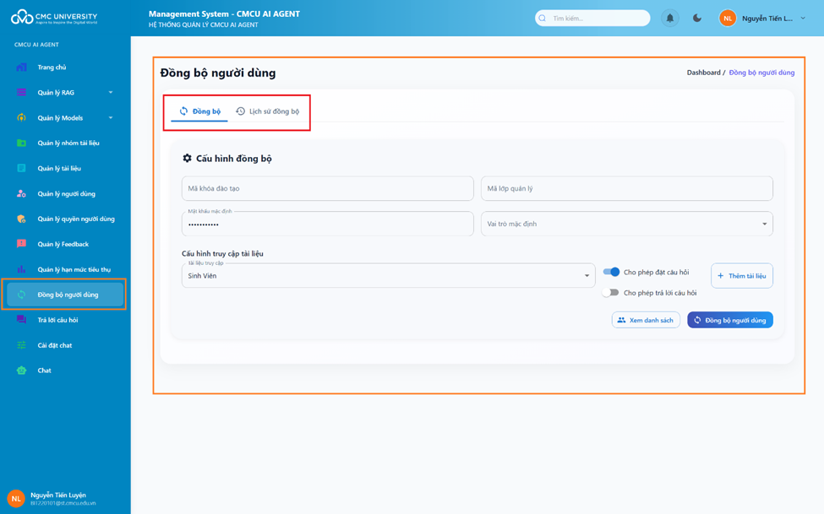Screen dimensions: 824x514
Task: Click the Xem danh sách button
Action: [646, 321]
